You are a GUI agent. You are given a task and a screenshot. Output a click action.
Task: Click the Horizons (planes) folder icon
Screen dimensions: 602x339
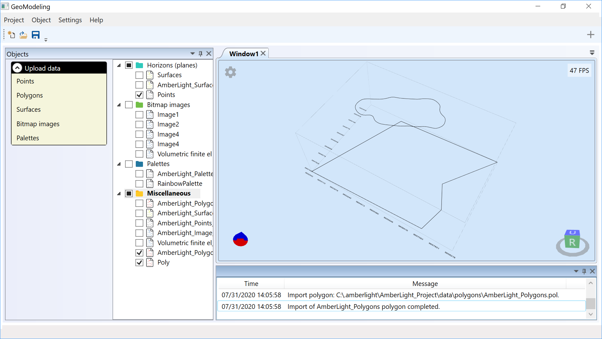coord(140,65)
